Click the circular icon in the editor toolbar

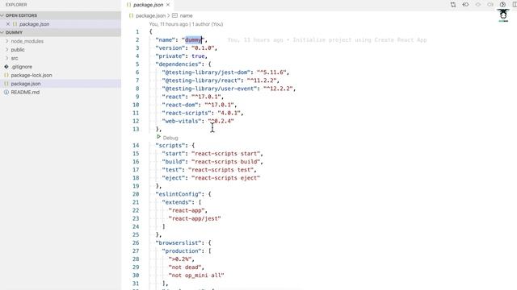[502, 5]
